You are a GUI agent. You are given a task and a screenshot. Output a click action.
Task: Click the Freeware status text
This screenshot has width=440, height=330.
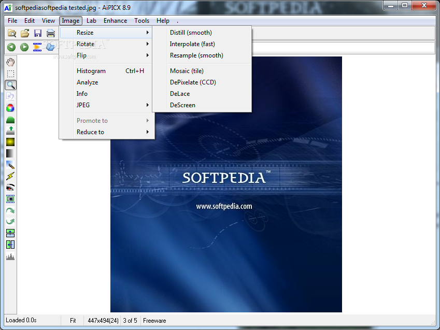(154, 321)
